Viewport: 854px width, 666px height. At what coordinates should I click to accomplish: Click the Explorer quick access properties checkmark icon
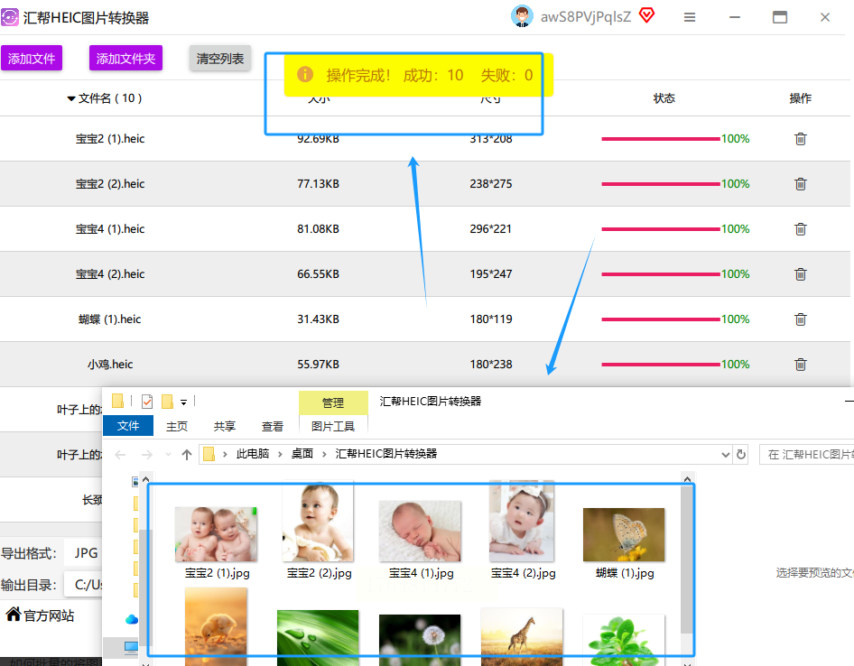[x=147, y=402]
